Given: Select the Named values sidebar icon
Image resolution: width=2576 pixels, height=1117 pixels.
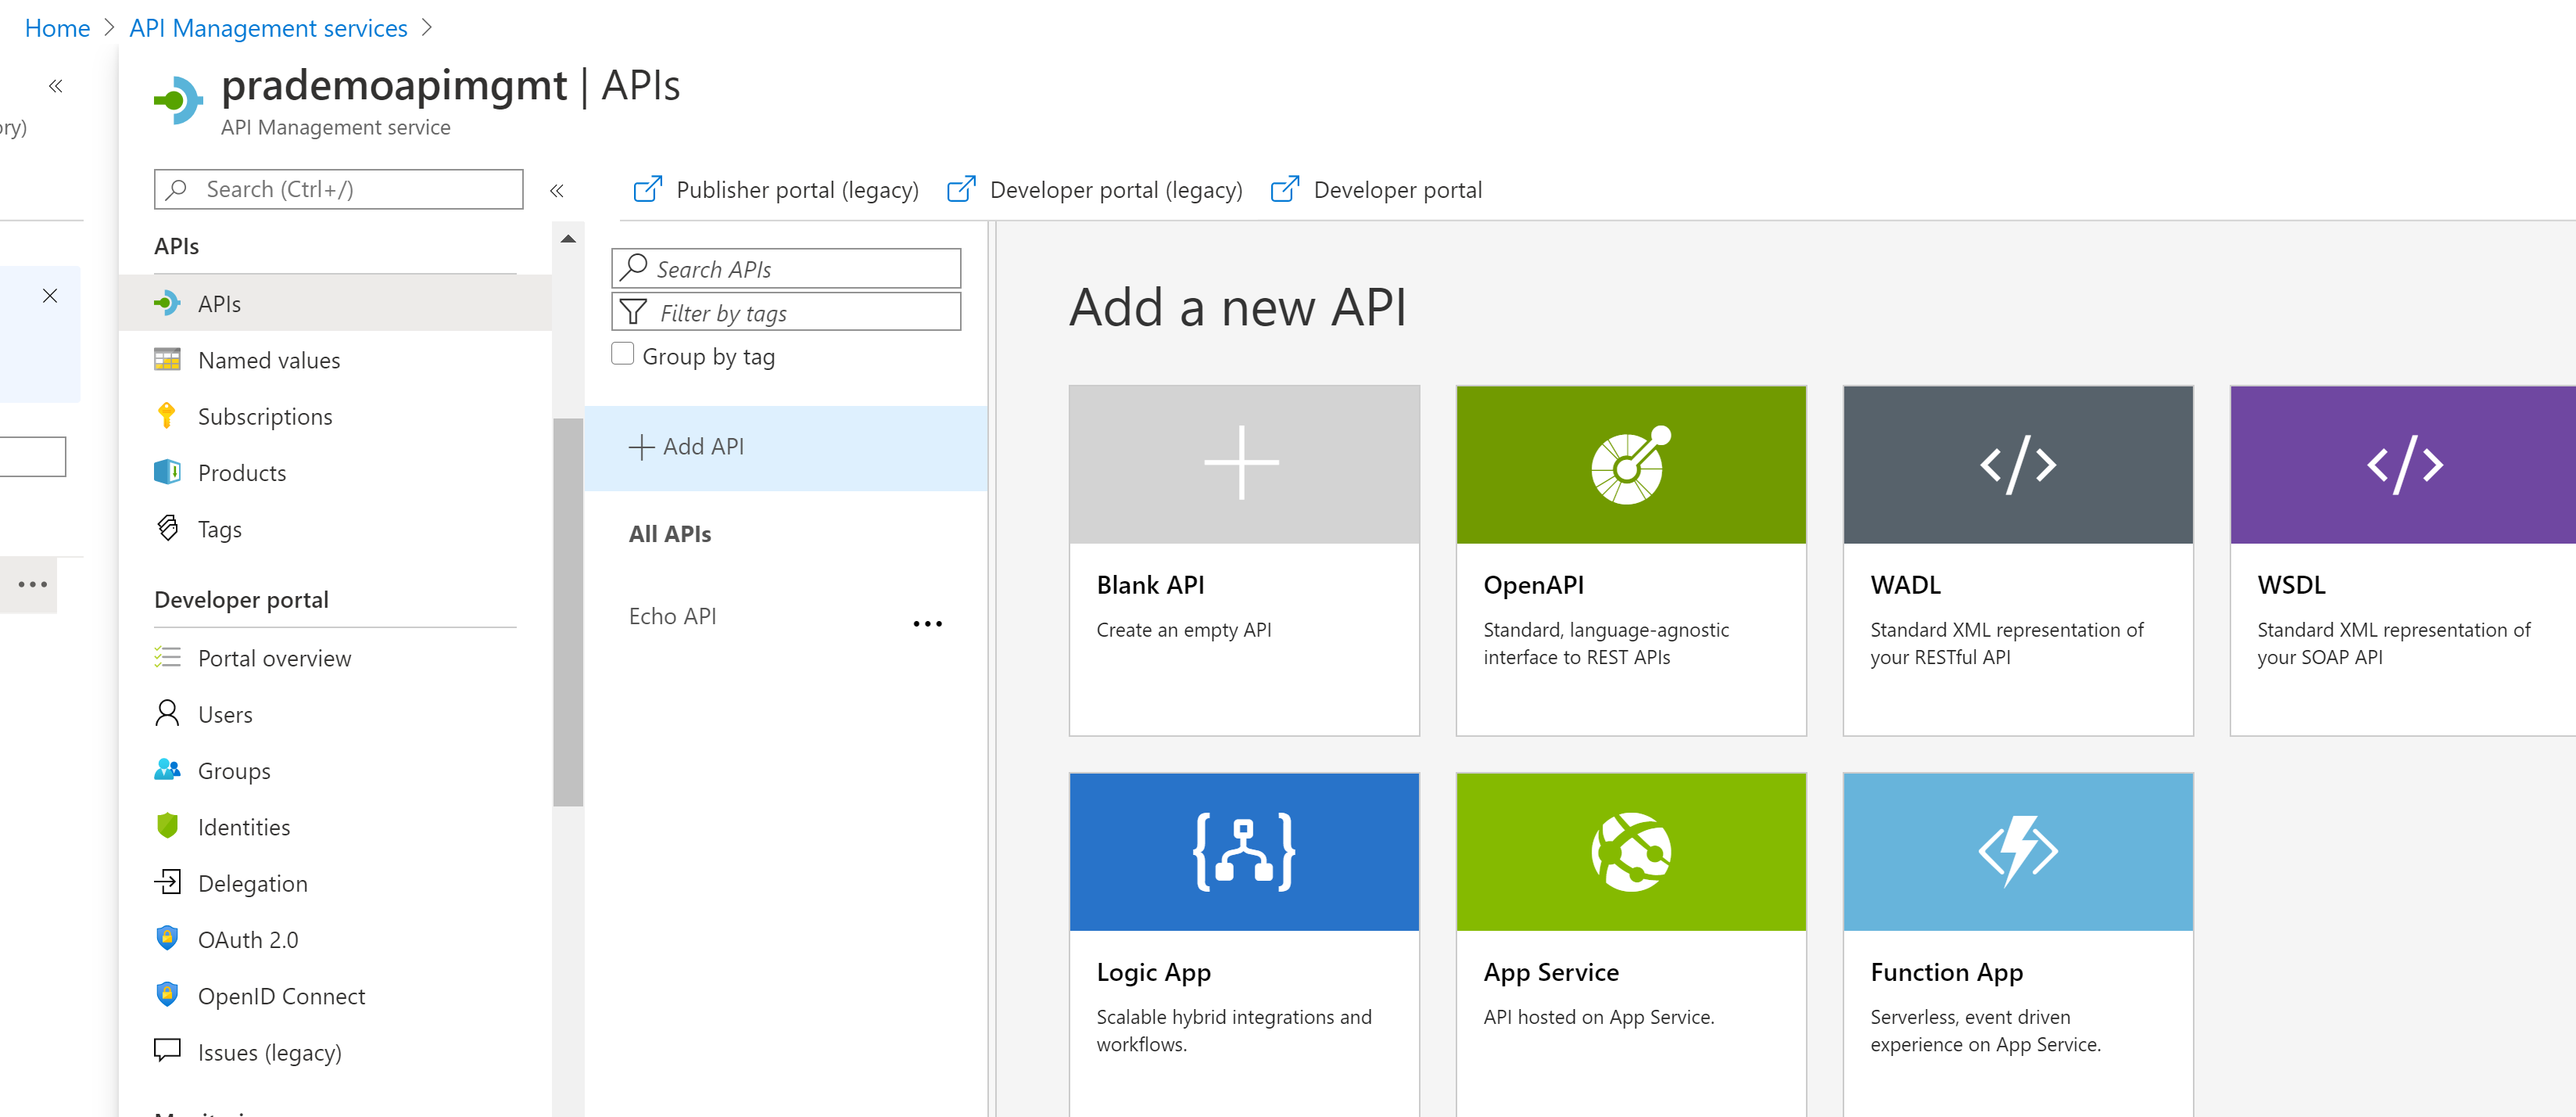Looking at the screenshot, I should 168,359.
